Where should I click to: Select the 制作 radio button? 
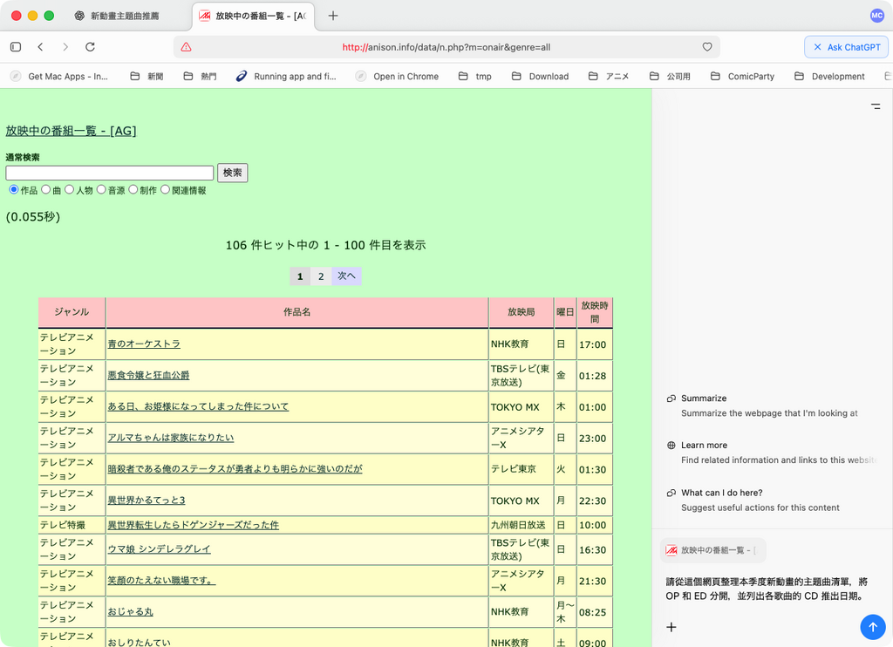[133, 189]
